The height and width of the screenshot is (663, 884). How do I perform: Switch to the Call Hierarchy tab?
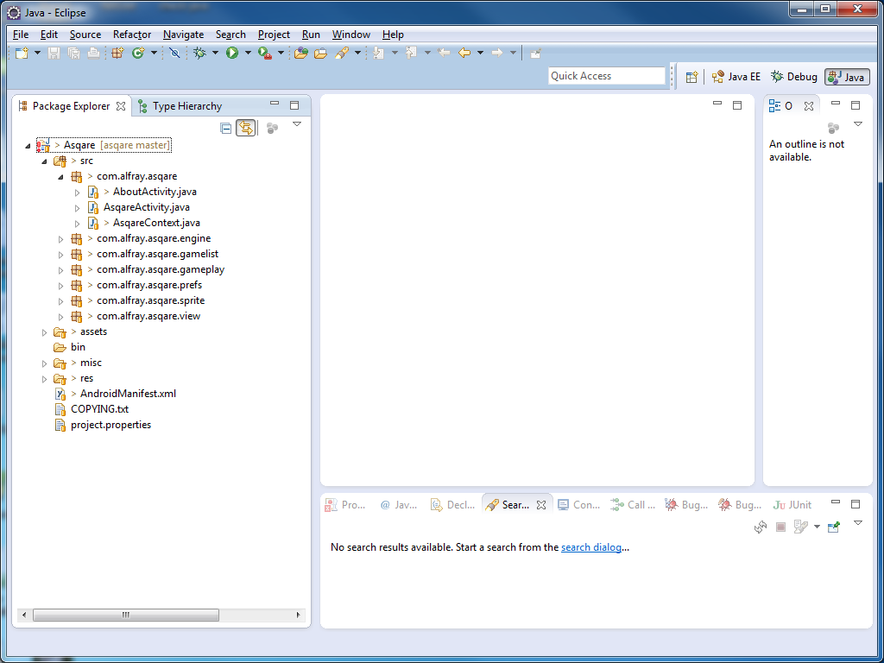click(x=633, y=505)
